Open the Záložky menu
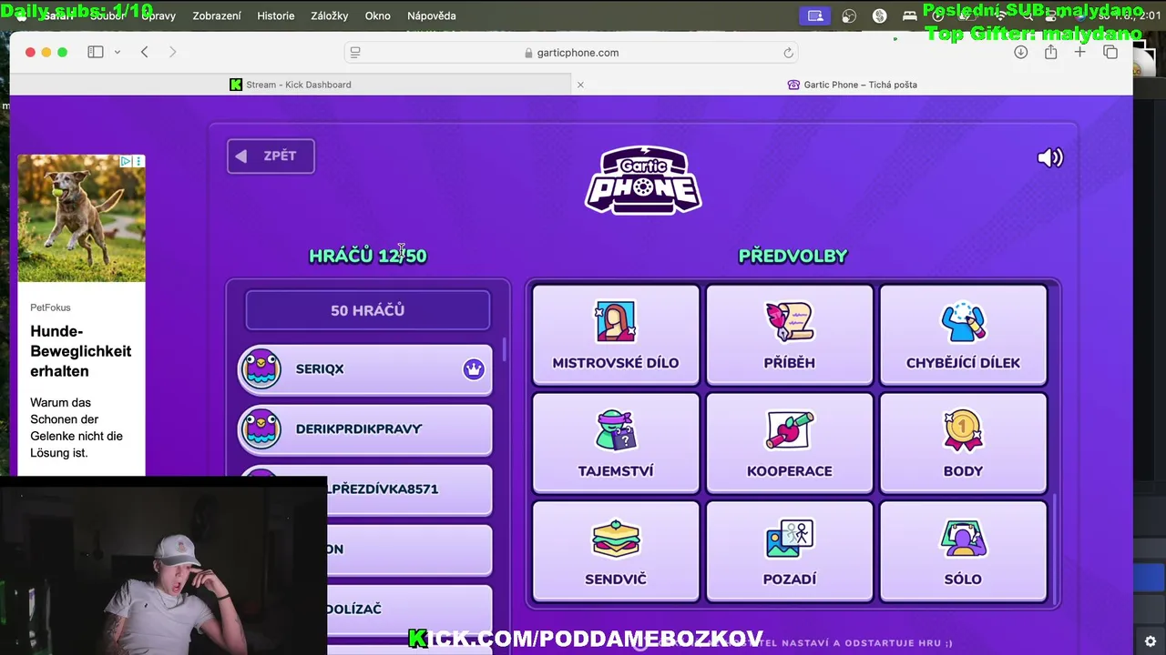This screenshot has width=1166, height=655. coord(330,15)
